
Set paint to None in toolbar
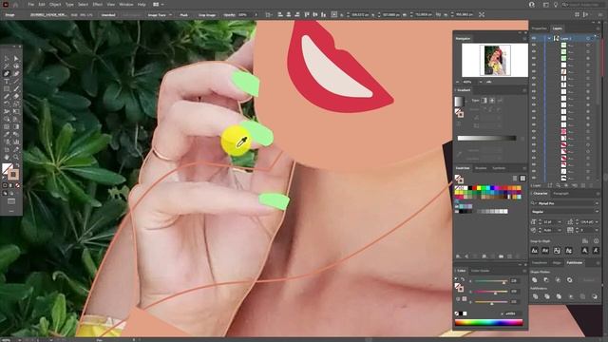pos(17,186)
